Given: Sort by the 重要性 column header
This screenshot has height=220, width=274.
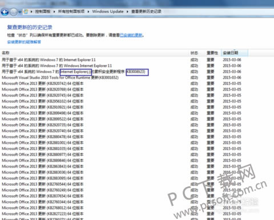Looking at the screenshot, I should pyautogui.click(x=212, y=53).
